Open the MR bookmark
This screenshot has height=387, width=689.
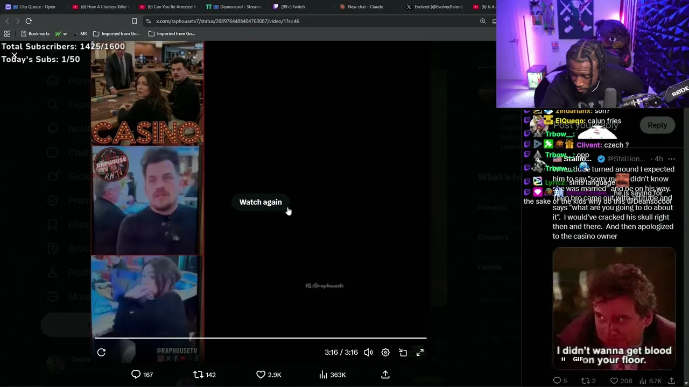coord(80,33)
